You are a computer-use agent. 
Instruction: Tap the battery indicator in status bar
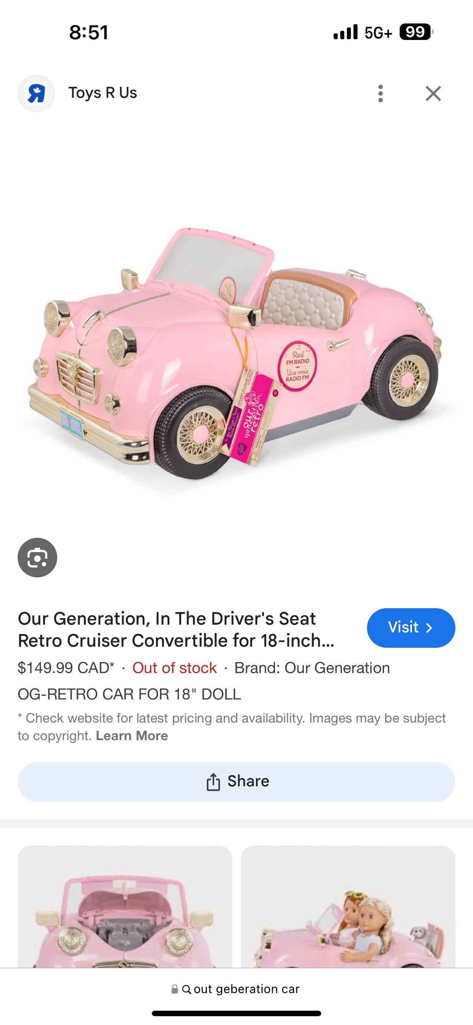[x=416, y=32]
